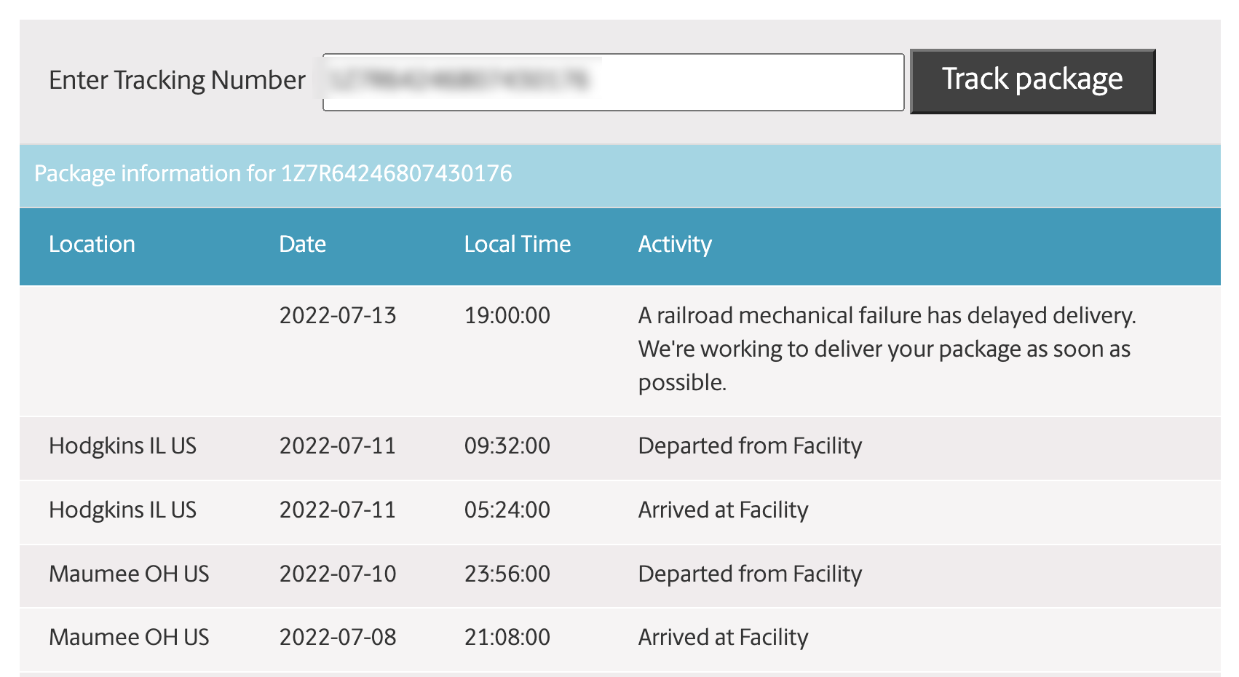Click the Activity column header
This screenshot has width=1239, height=677.
point(674,245)
